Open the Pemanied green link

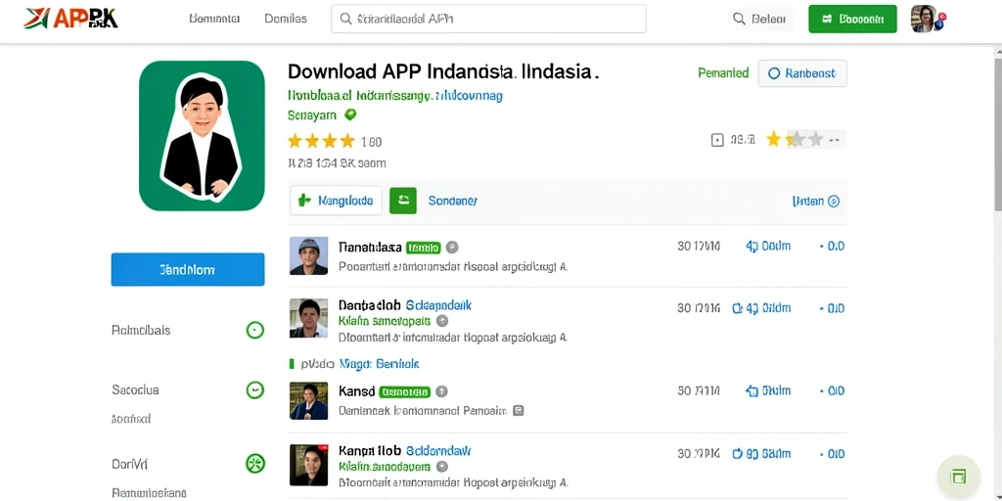click(x=723, y=73)
